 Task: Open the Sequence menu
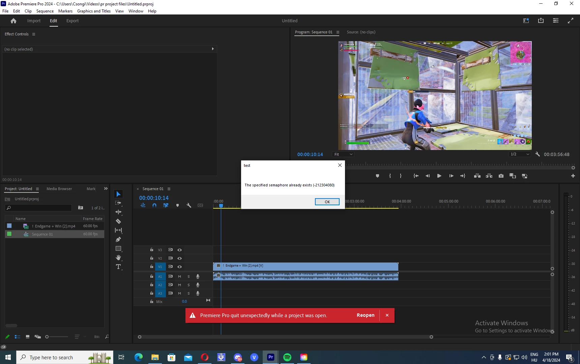point(45,11)
